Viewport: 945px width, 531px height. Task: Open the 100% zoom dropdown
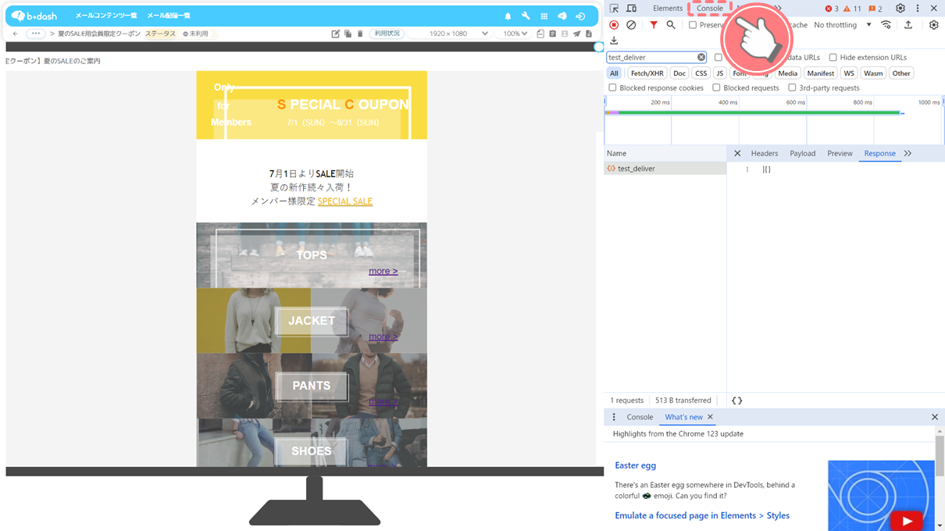[515, 34]
